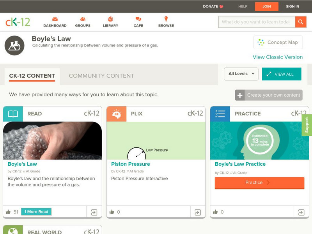
Task: Expand the All Levels dropdown
Action: [241, 74]
